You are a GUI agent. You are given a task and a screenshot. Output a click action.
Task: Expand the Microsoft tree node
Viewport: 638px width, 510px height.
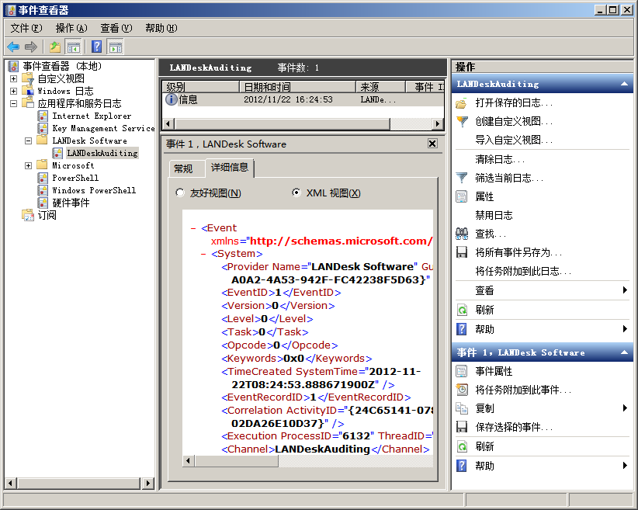[28, 165]
